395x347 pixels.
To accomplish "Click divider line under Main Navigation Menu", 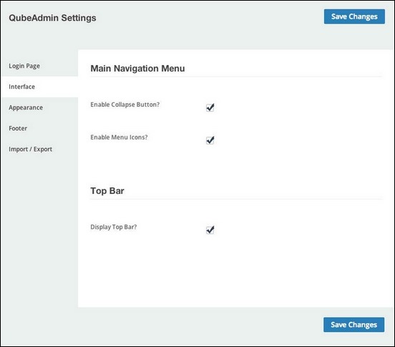I will coord(237,77).
